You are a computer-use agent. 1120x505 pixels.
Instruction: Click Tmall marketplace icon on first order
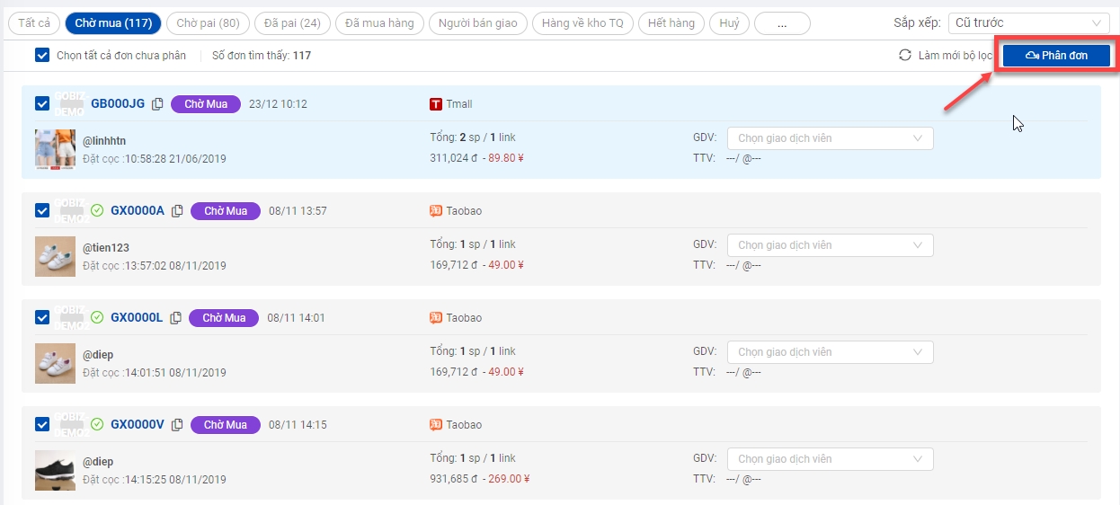pos(436,104)
